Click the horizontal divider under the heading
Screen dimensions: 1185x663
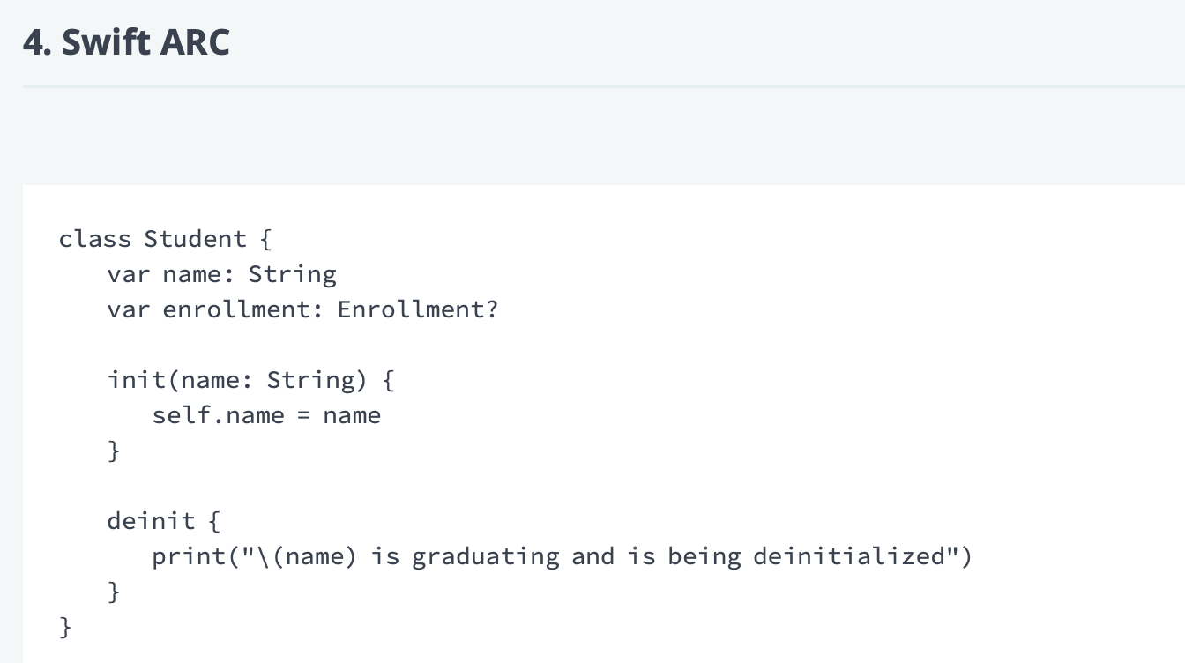[x=603, y=86]
